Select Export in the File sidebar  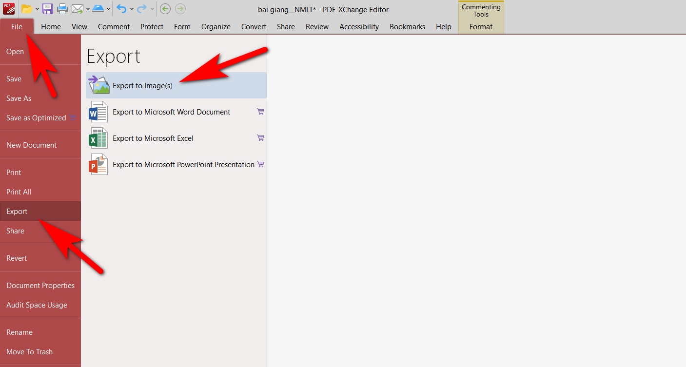pos(40,212)
